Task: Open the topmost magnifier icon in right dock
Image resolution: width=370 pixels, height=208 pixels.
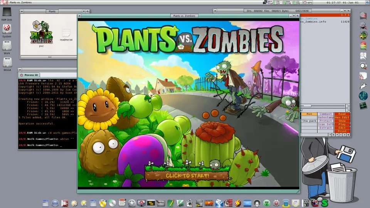Action: tap(363, 15)
